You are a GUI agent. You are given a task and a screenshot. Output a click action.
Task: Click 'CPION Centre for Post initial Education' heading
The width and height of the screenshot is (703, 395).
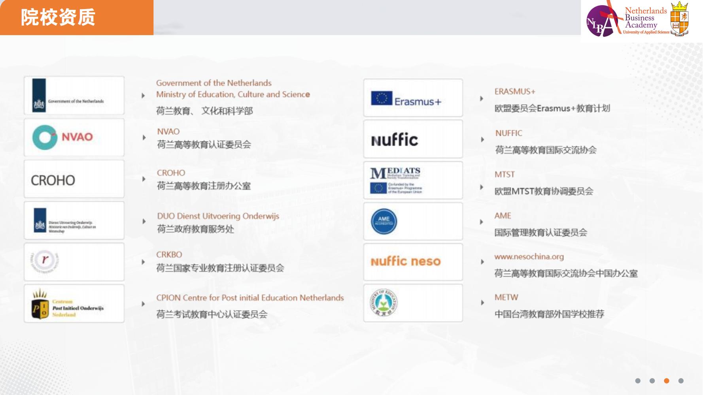click(x=250, y=298)
